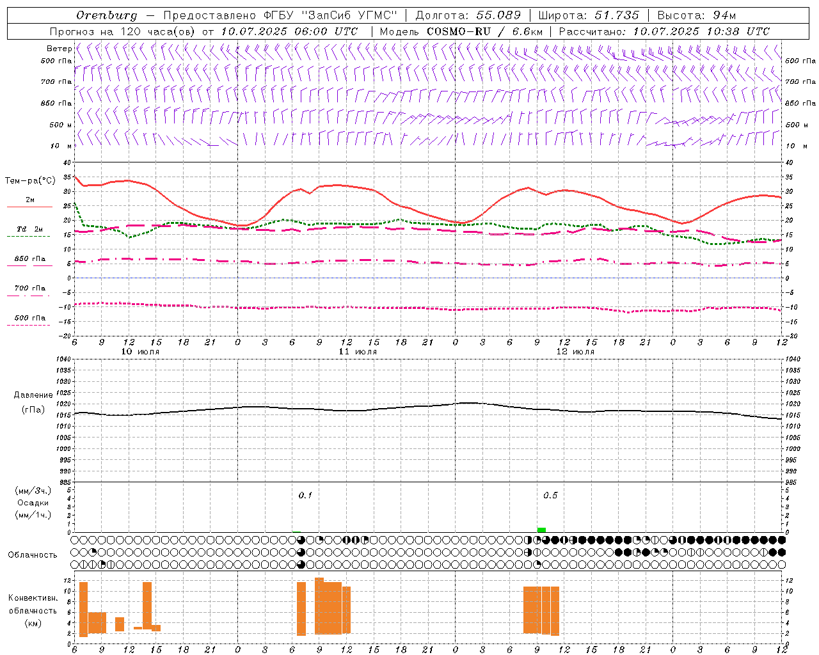Viewport: 819px width, 655px height.
Task: Click the "(мм/1ч.)" precipitation unit label
Action: [x=33, y=515]
